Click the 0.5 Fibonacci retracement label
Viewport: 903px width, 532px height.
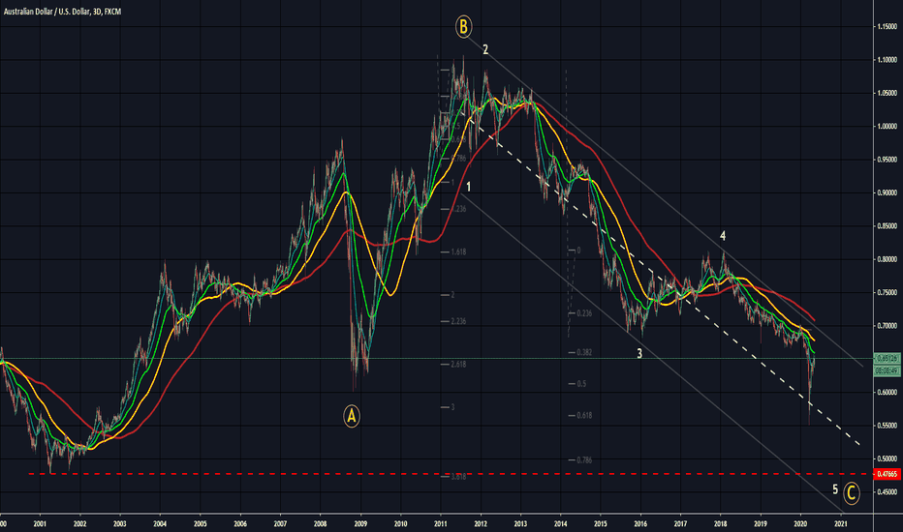pyautogui.click(x=581, y=384)
